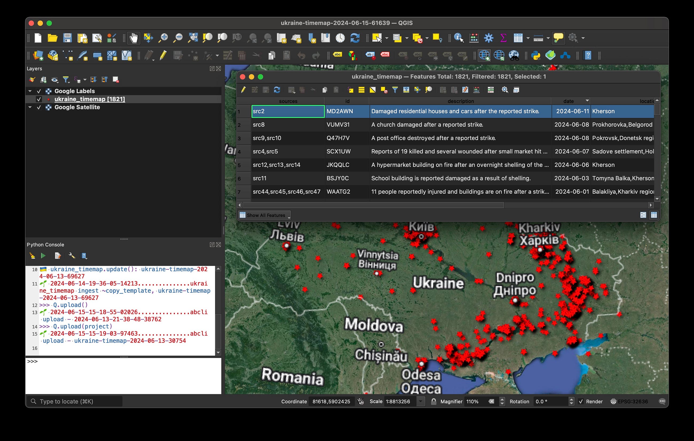694x441 pixels.
Task: Toggle Google Satellite layer visibility checkbox
Action: coord(39,107)
